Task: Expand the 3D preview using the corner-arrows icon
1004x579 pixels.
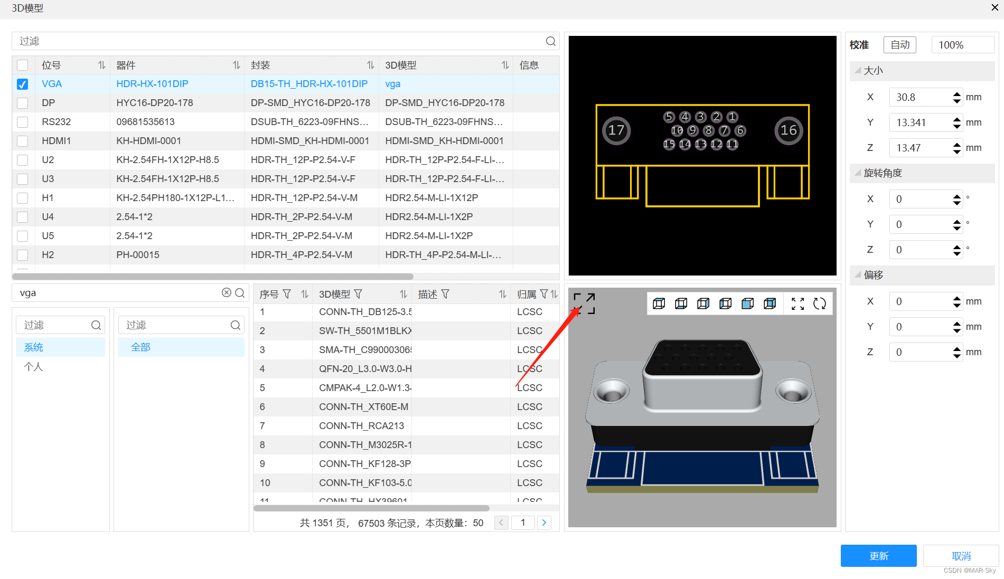Action: 584,302
